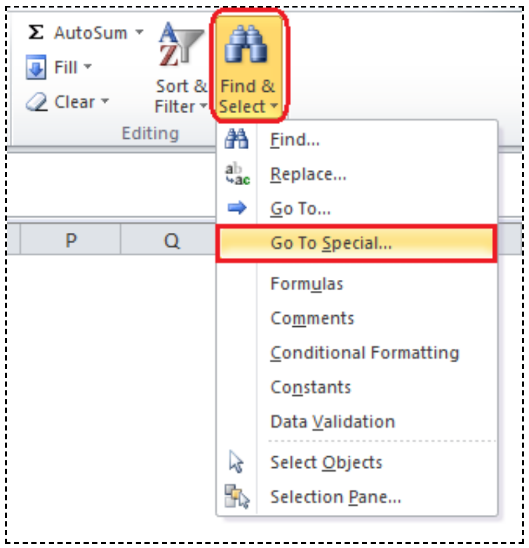Click the Selection Pane icon

point(237,497)
